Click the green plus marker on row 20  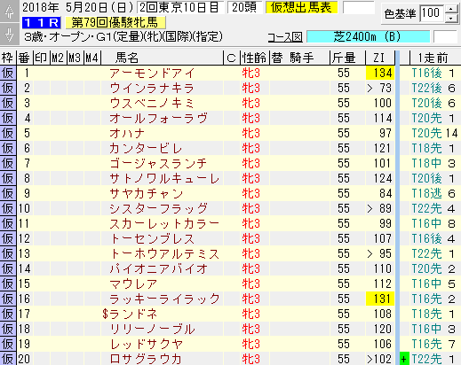point(404,359)
